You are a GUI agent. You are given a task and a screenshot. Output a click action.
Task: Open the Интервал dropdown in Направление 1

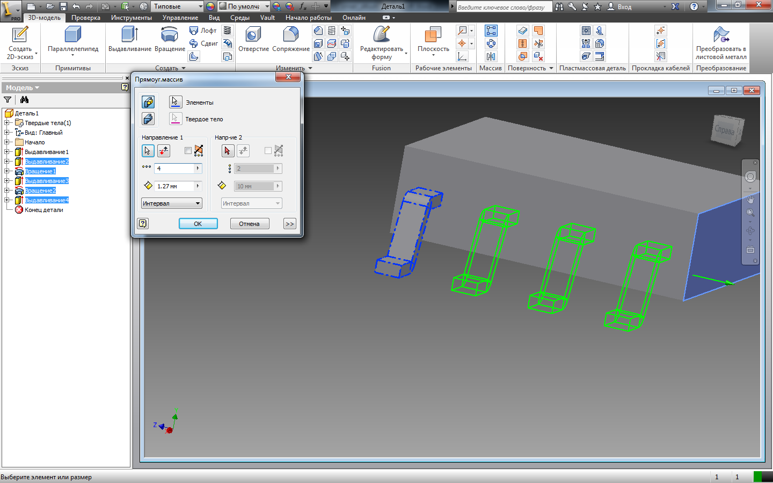point(172,203)
